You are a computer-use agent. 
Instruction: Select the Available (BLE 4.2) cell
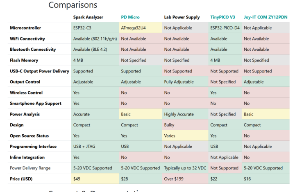pyautogui.click(x=95, y=50)
